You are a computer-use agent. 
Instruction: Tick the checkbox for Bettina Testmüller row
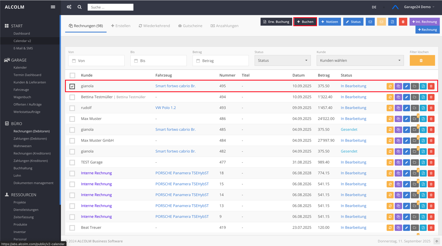(72, 97)
